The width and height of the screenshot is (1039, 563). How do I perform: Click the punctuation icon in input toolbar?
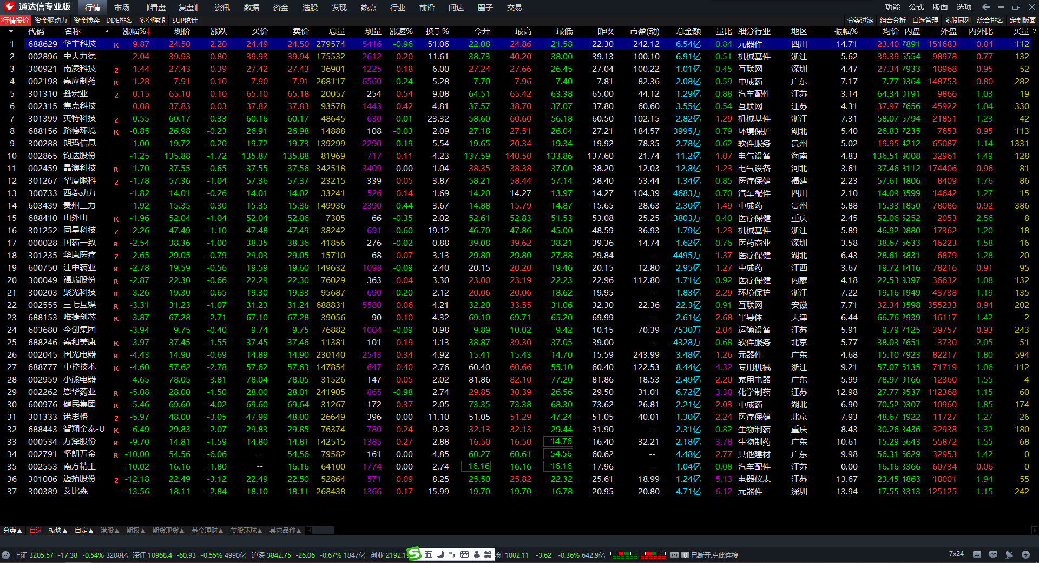(x=452, y=554)
